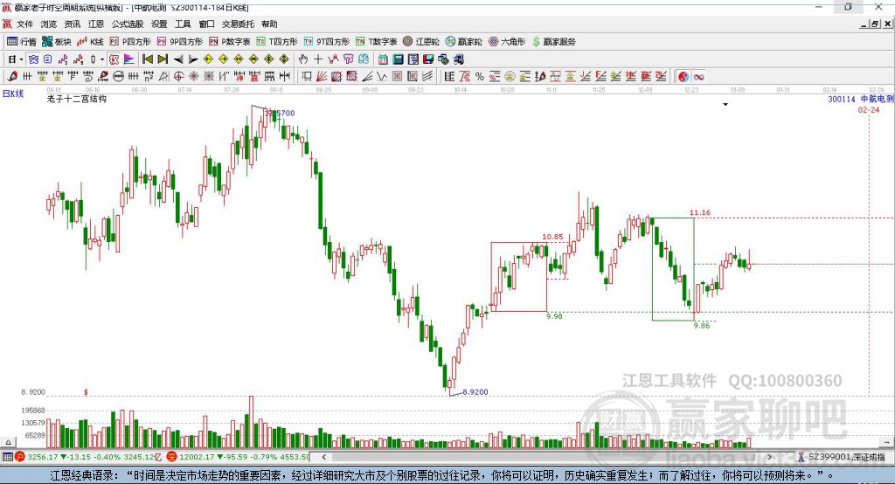The image size is (895, 484).
Task: Switch to K线 view
Action: [x=90, y=42]
